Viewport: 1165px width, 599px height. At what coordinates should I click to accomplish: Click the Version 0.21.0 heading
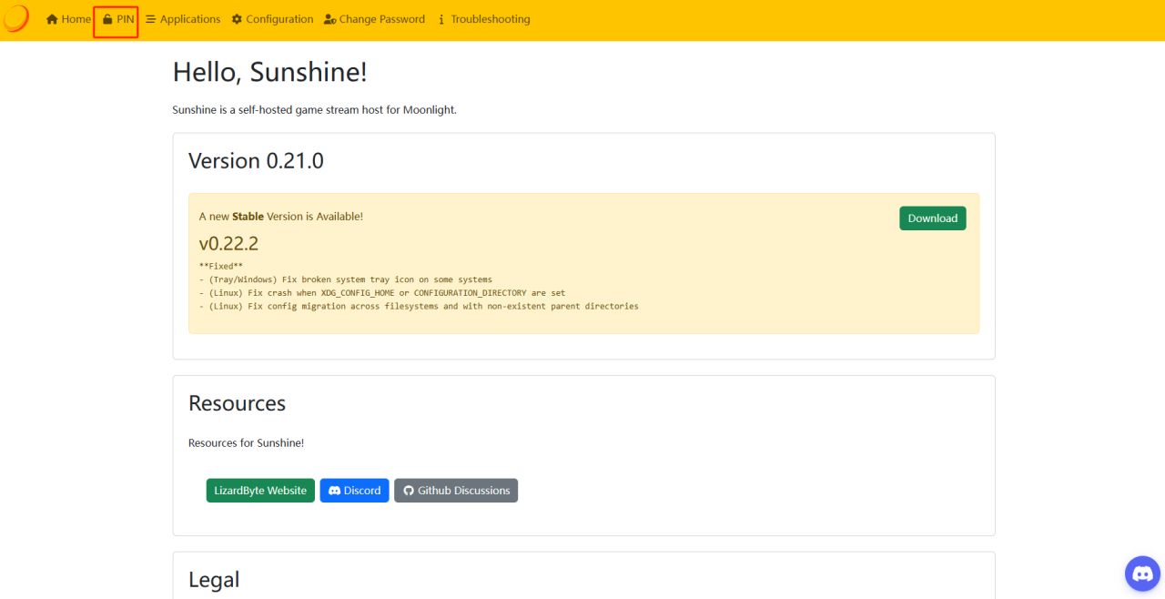[256, 161]
